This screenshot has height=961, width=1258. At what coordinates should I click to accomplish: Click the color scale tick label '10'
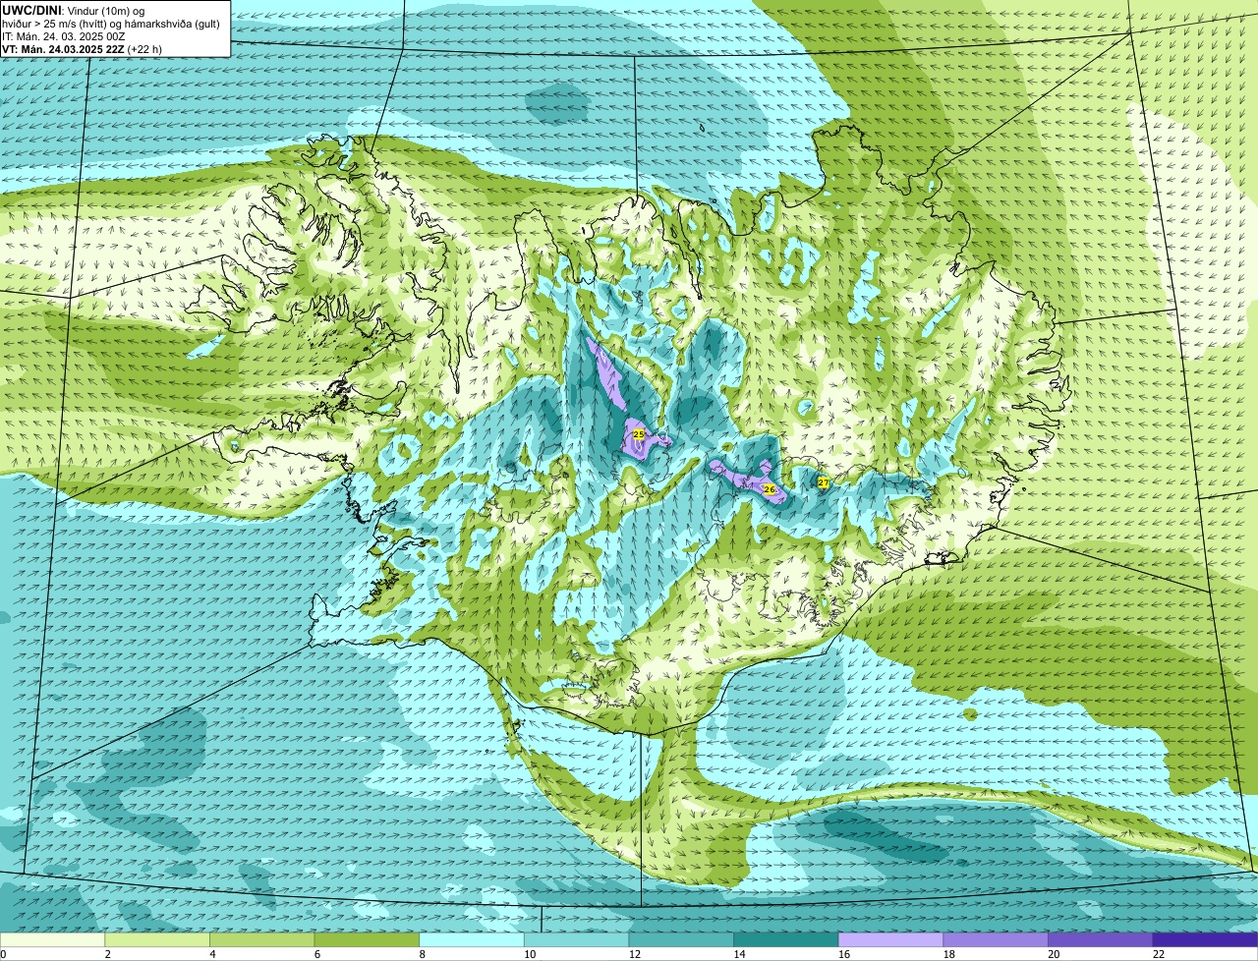tap(530, 954)
